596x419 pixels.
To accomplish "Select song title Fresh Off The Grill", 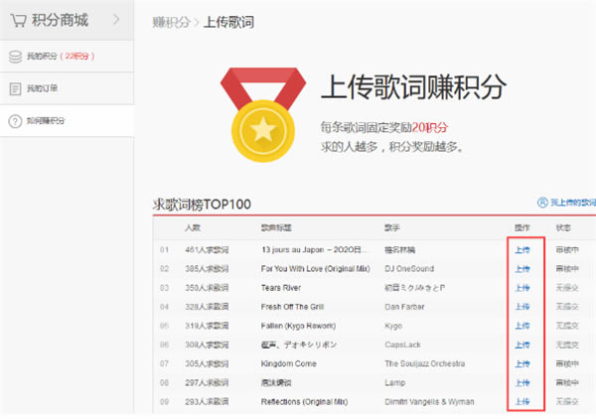I will click(292, 307).
